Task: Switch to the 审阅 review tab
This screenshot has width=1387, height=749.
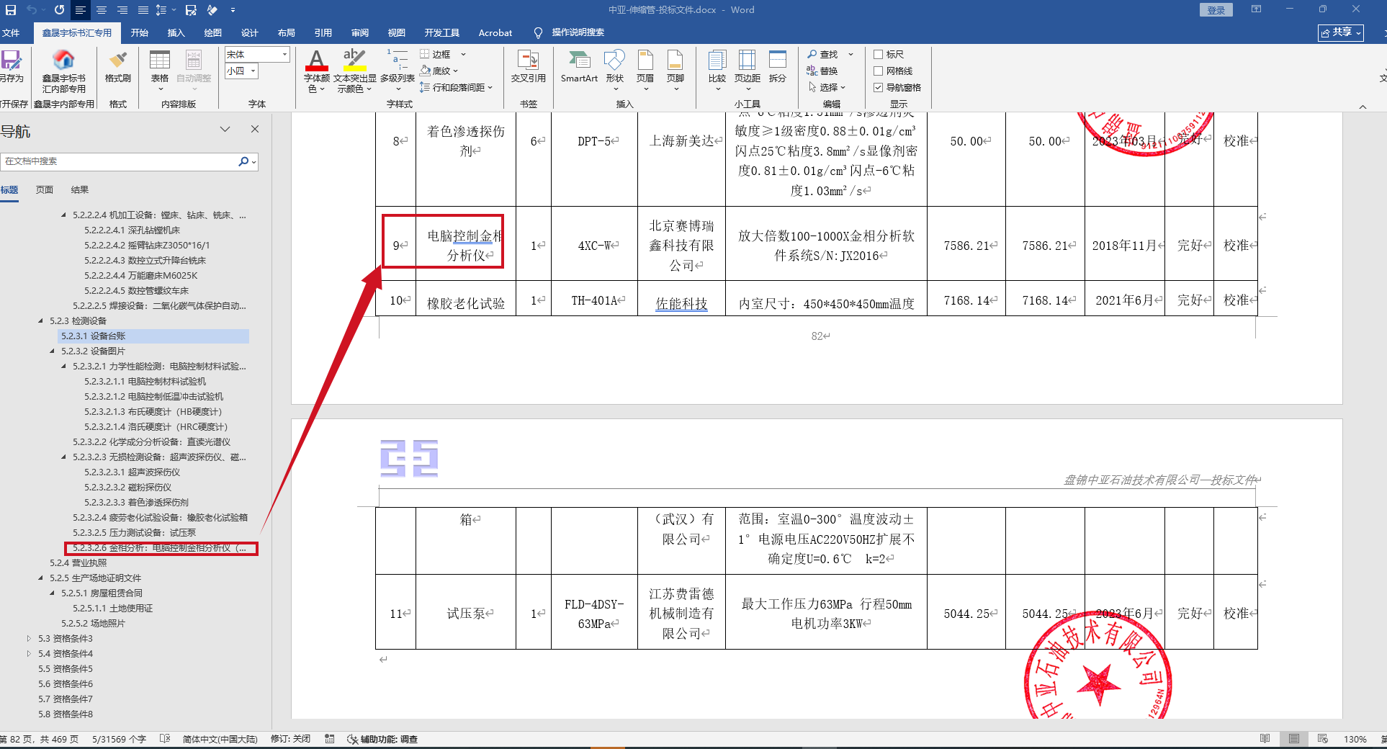Action: click(x=360, y=32)
